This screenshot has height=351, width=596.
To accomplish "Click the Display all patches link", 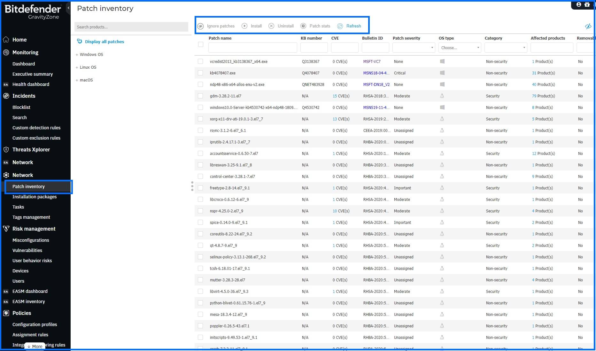I will click(x=104, y=42).
